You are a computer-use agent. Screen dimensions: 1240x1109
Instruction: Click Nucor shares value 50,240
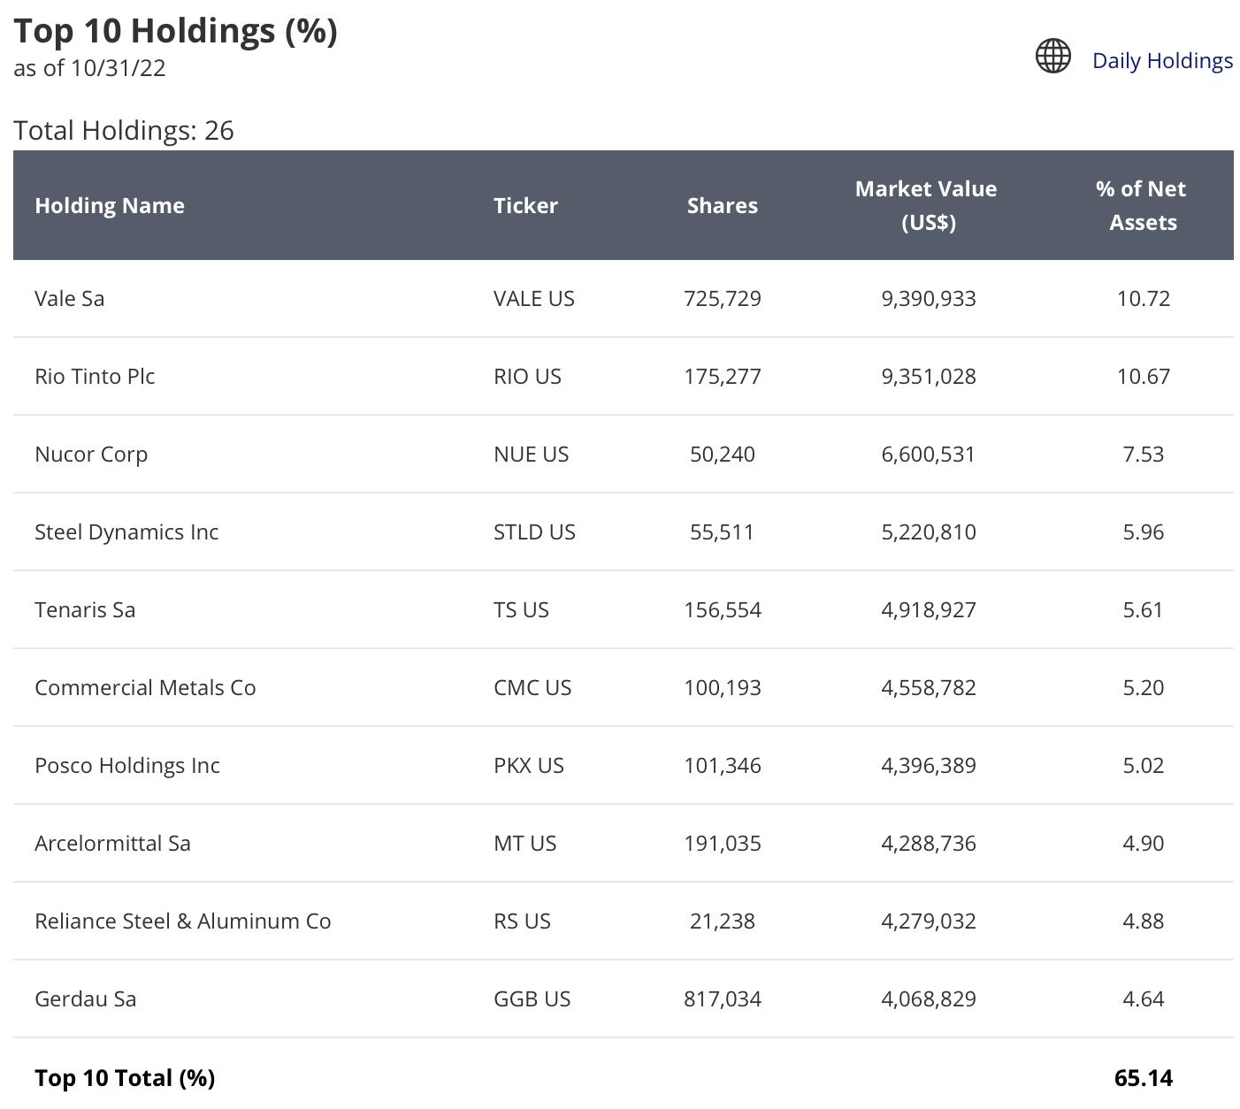(x=723, y=454)
